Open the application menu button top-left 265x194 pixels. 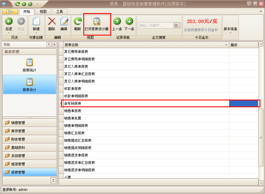[x=10, y=12]
